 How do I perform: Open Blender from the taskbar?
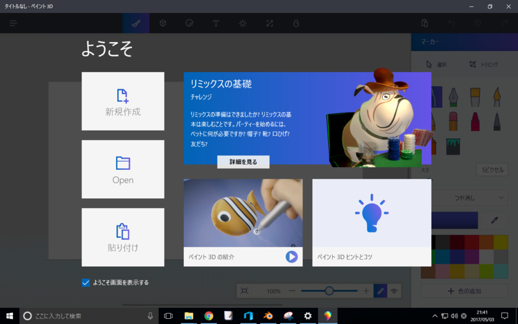click(x=268, y=316)
